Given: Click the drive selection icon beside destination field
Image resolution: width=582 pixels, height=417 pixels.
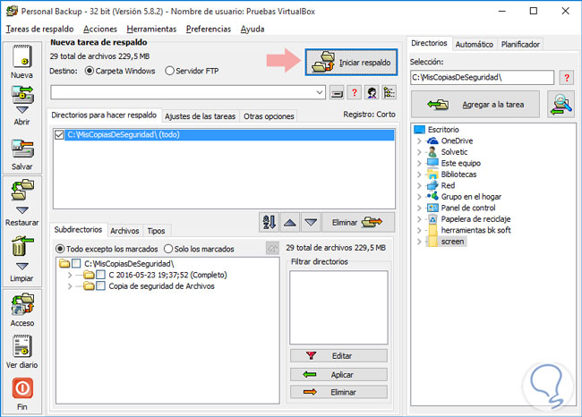Looking at the screenshot, I should coord(337,93).
